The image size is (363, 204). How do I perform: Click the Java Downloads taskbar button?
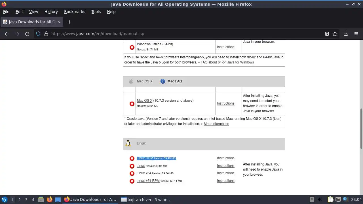point(90,199)
